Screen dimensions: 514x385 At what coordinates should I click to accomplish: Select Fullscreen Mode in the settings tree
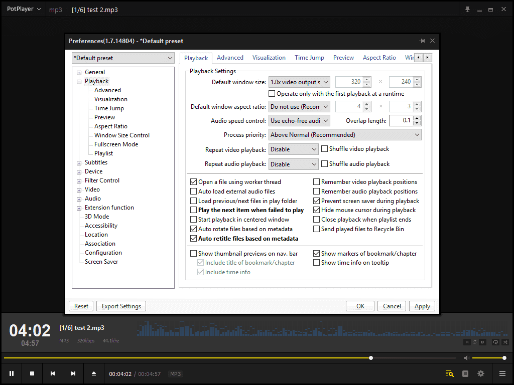click(x=116, y=144)
